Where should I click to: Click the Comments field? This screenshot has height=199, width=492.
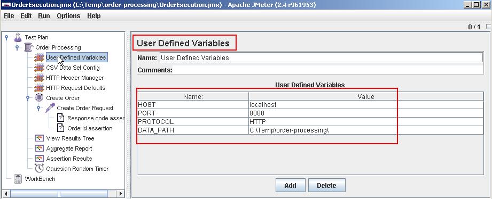coord(328,70)
